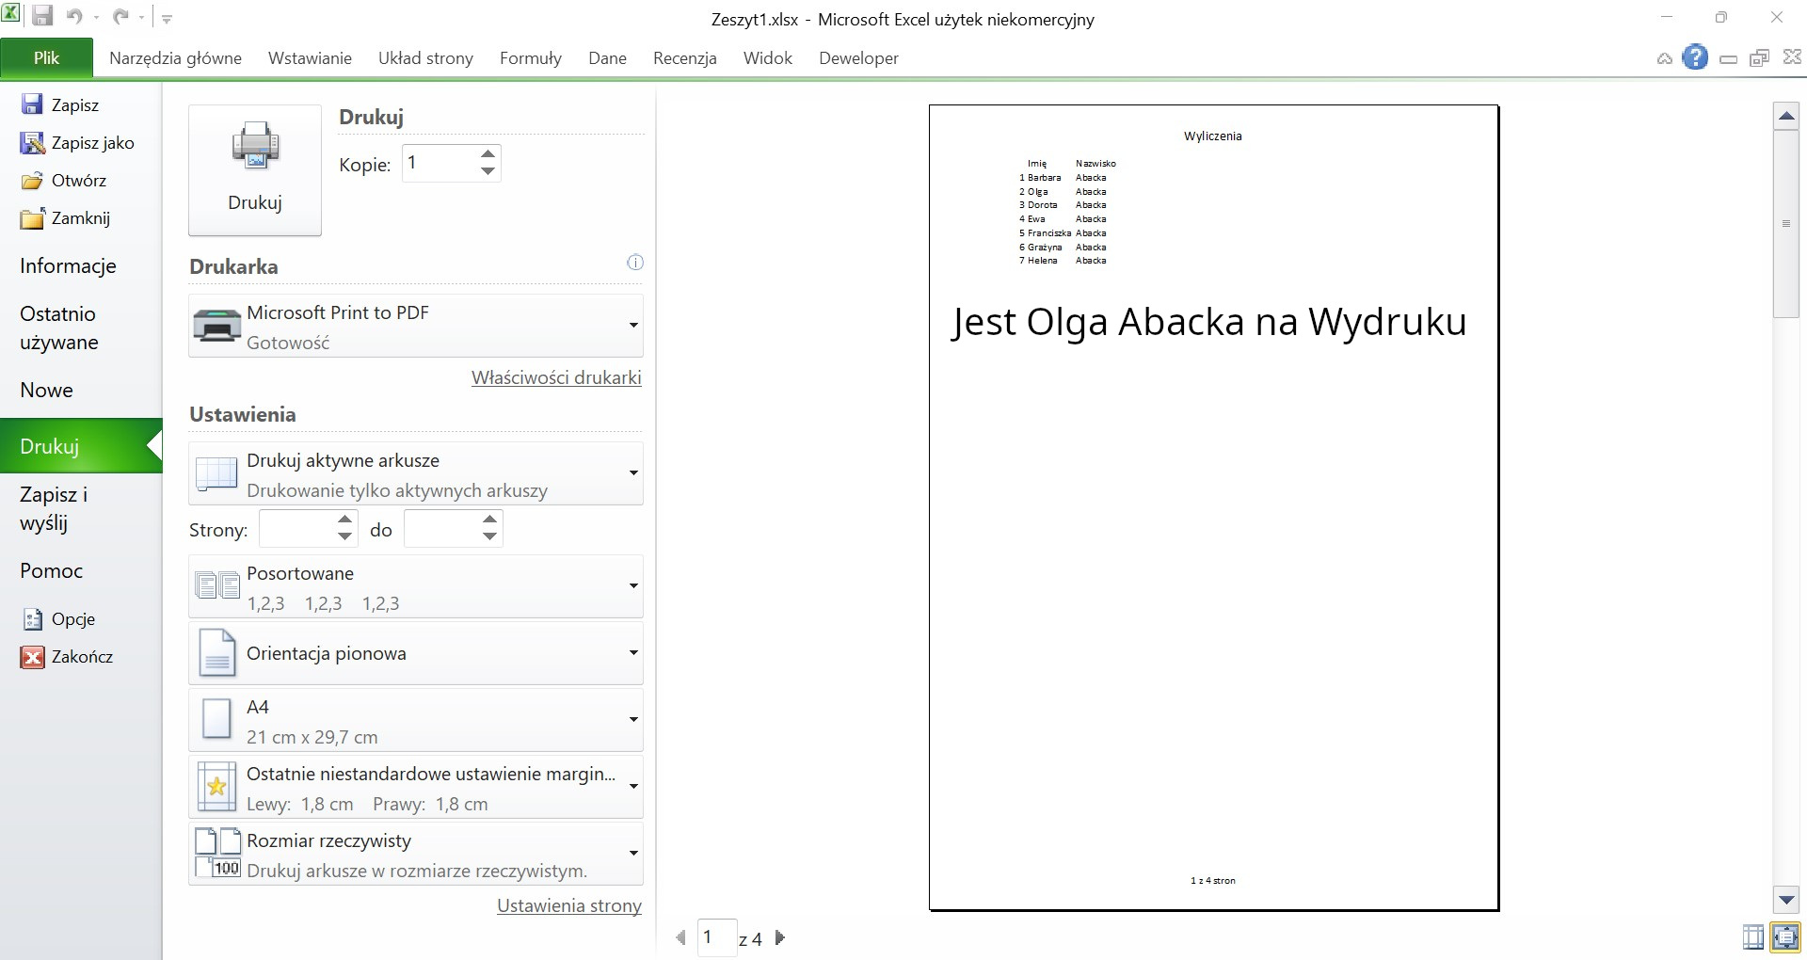The image size is (1807, 960).
Task: Click the Save icon in quick access toolbar
Action: 42,16
